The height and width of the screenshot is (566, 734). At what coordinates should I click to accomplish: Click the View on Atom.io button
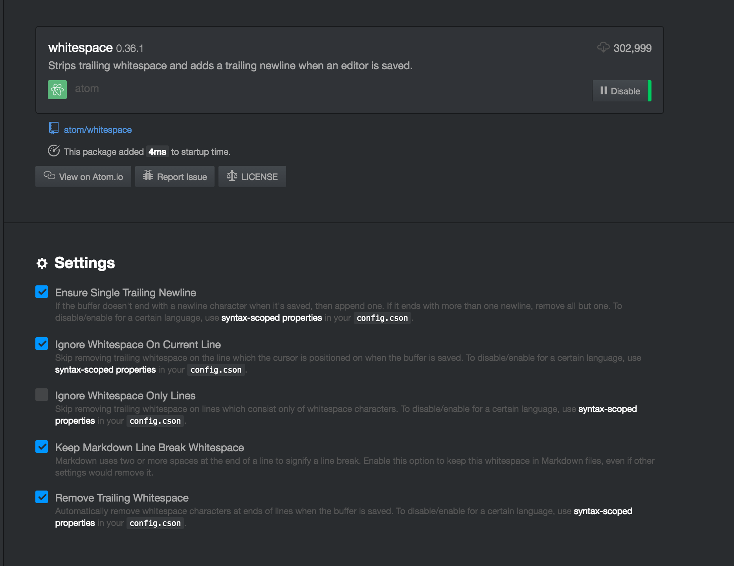[x=83, y=176]
